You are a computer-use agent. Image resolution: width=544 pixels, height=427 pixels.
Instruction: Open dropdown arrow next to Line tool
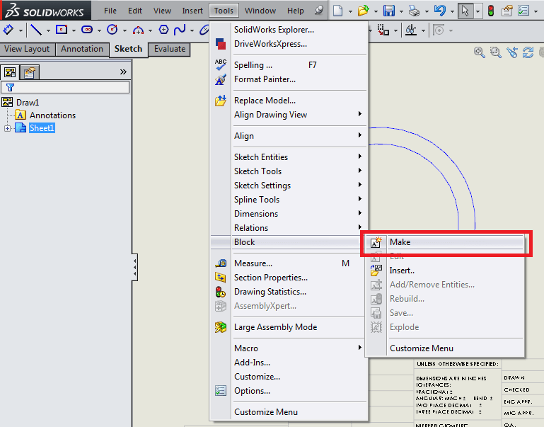[48, 31]
